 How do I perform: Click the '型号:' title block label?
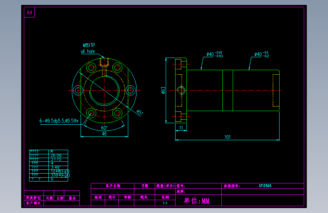pos(181,186)
